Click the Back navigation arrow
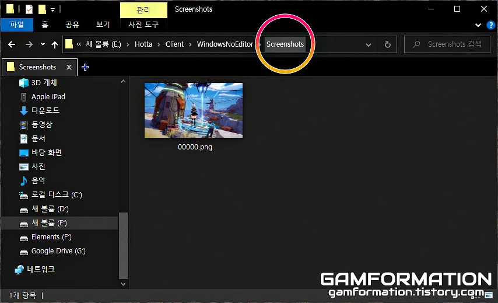 [x=12, y=44]
